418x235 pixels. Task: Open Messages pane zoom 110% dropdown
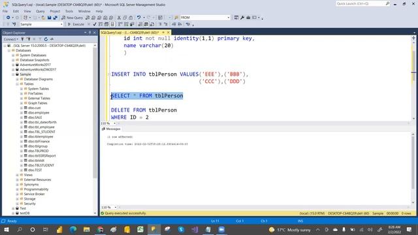tap(116, 208)
